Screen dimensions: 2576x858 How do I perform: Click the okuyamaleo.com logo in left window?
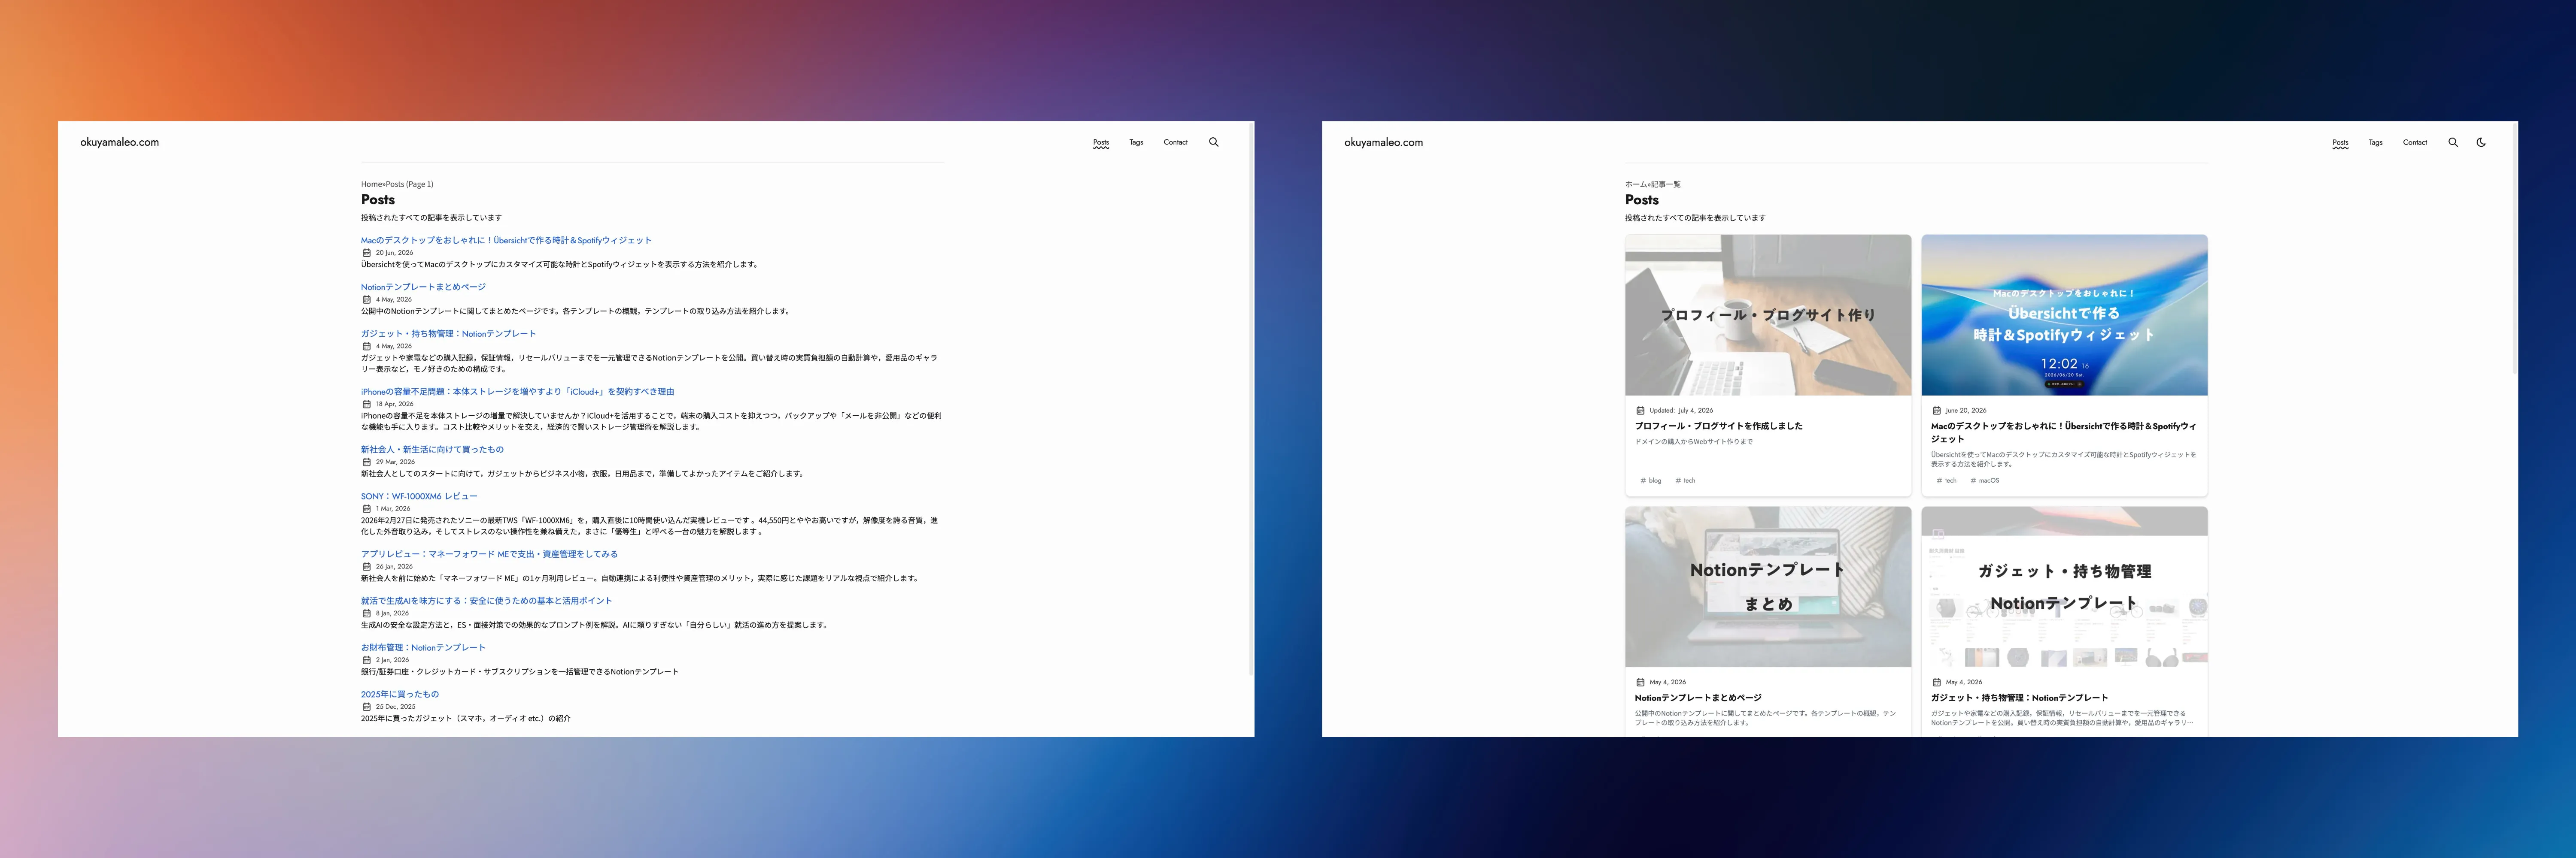click(x=120, y=142)
